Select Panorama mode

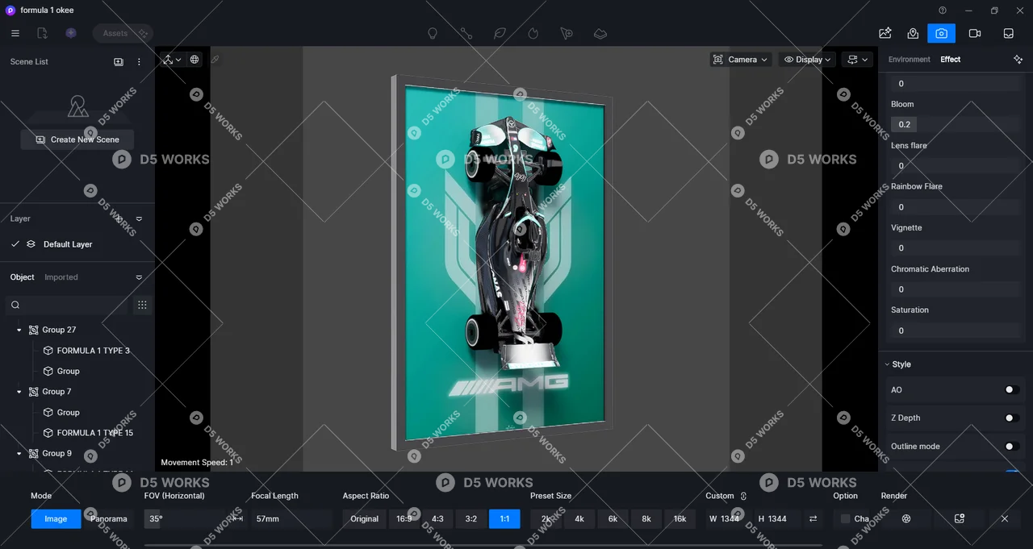click(109, 519)
